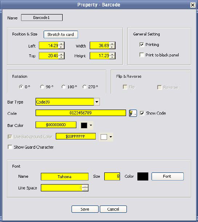Increase the Top value spinner
This screenshot has height=222, width=198.
[x=61, y=54]
